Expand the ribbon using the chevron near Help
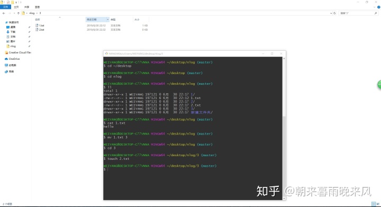Viewport: 381px width, 207px height. (375, 7)
